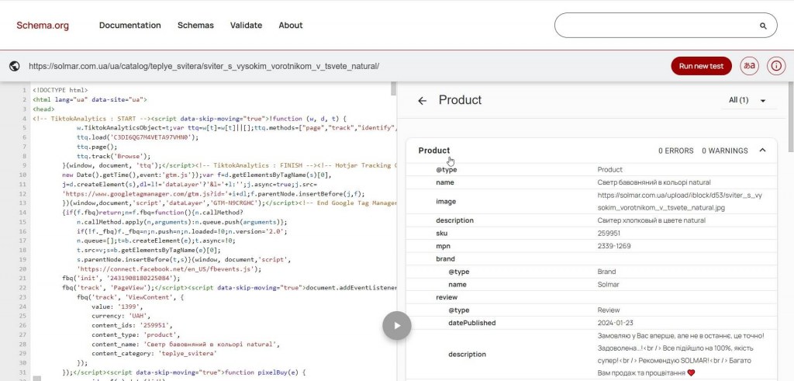Click the review property label
This screenshot has height=381, width=794.
pos(447,297)
